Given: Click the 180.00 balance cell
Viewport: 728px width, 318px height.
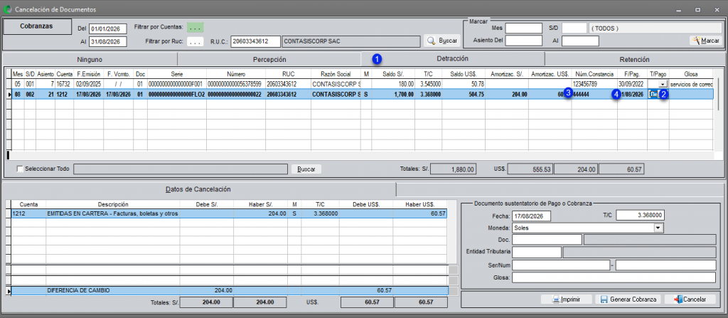Looking at the screenshot, I should [x=394, y=84].
